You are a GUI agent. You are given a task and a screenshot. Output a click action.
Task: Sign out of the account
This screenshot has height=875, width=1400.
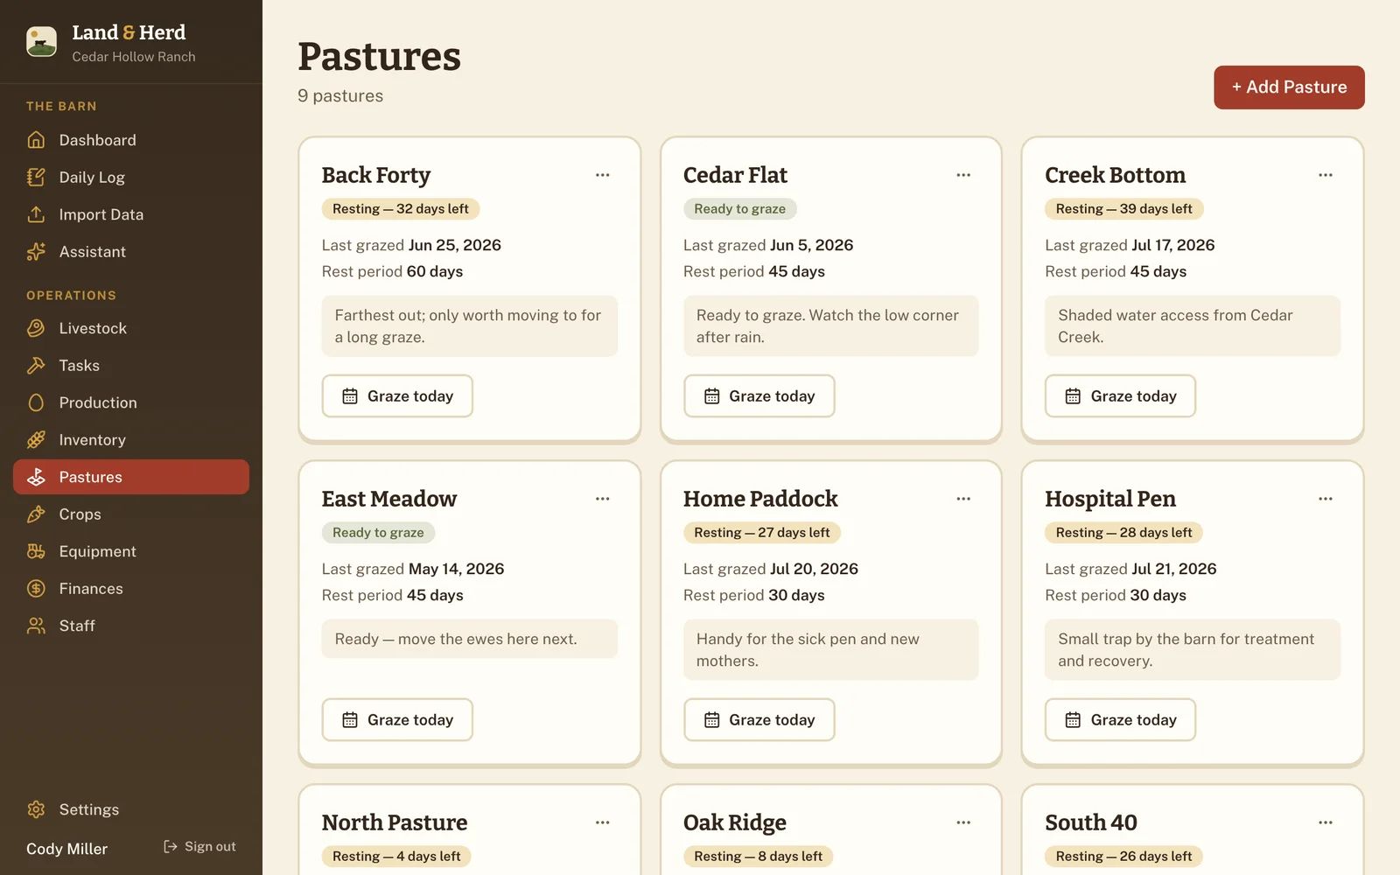[199, 846]
